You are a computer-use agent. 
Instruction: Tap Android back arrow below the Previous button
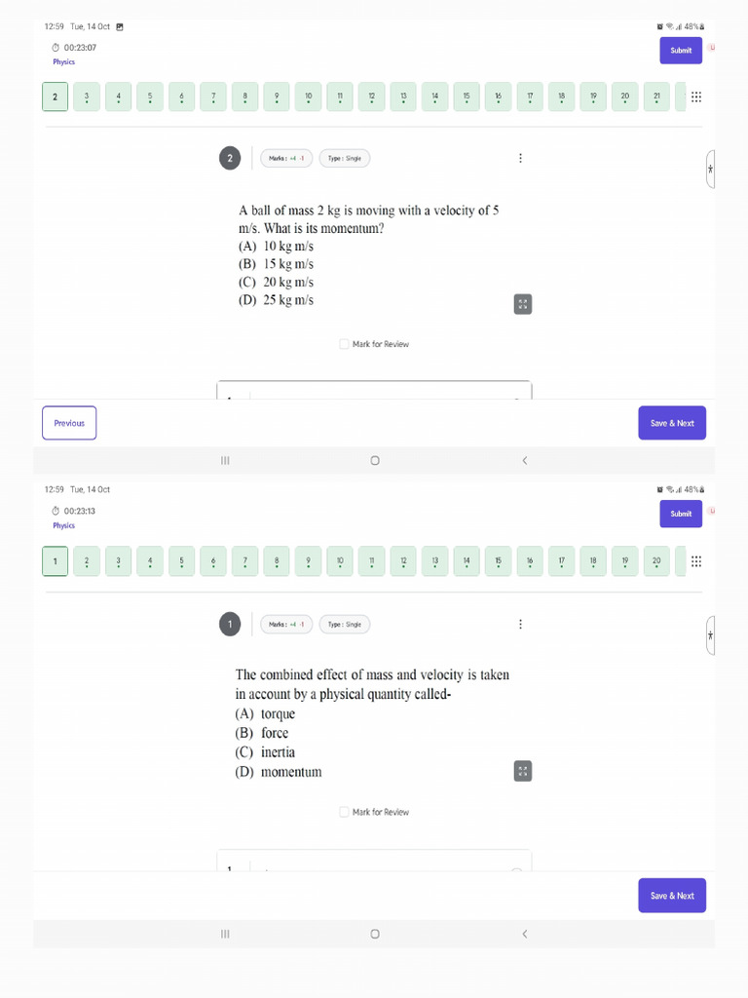(525, 461)
